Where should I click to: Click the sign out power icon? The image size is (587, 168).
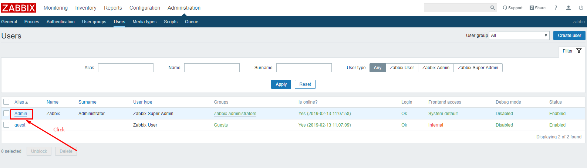[x=581, y=8]
